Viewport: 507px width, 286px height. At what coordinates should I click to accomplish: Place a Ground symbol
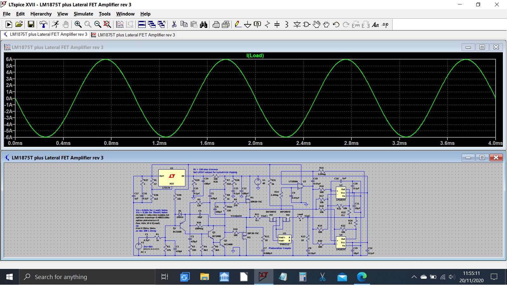(248, 24)
